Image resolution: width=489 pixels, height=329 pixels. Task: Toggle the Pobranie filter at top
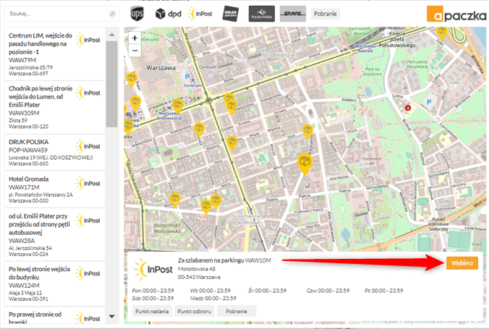pos(326,13)
